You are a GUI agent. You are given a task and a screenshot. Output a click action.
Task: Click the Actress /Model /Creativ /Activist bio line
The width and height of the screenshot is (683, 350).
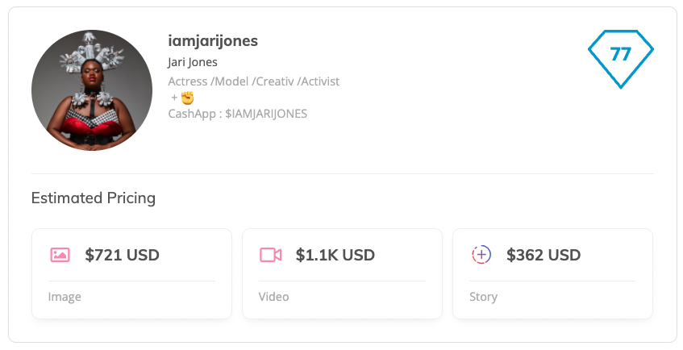click(253, 81)
